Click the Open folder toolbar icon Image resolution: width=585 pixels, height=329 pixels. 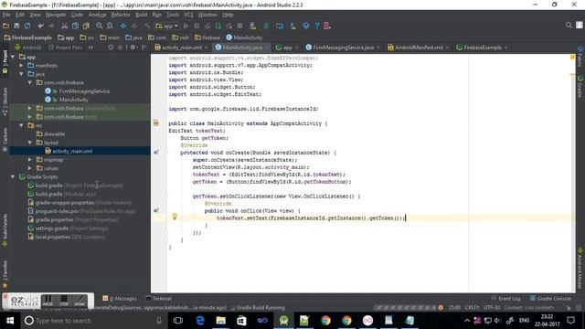click(x=6, y=26)
